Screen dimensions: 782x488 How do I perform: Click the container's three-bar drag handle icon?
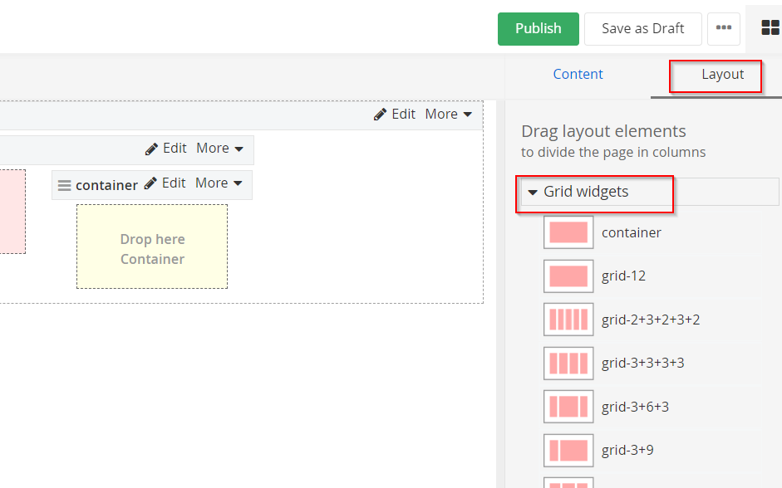(64, 186)
